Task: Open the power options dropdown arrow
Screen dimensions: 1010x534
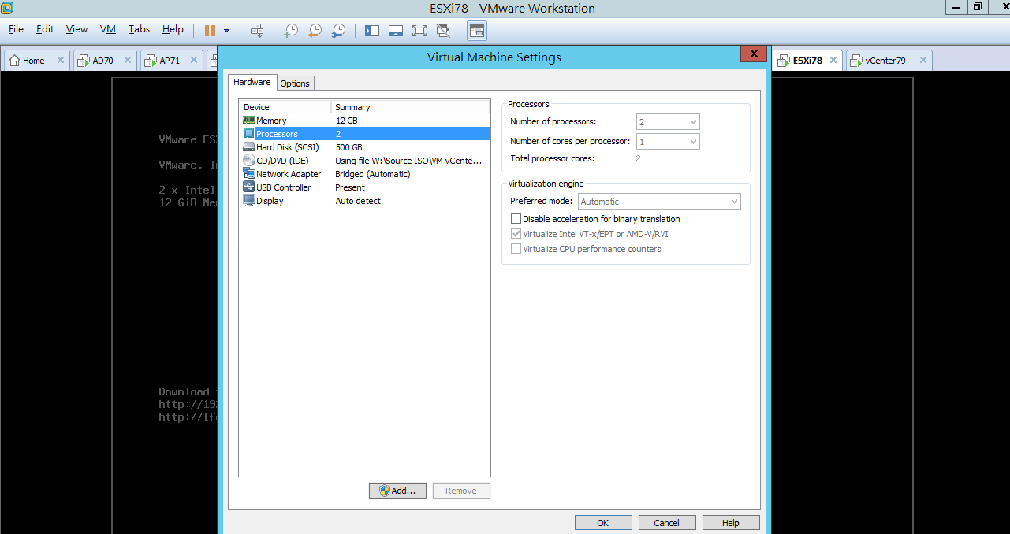Action: pyautogui.click(x=227, y=31)
